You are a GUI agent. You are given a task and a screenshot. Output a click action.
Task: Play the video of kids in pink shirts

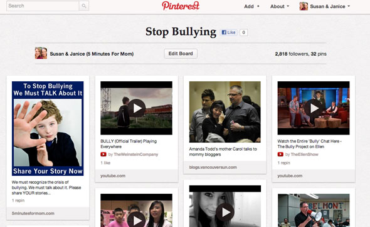coord(136,210)
